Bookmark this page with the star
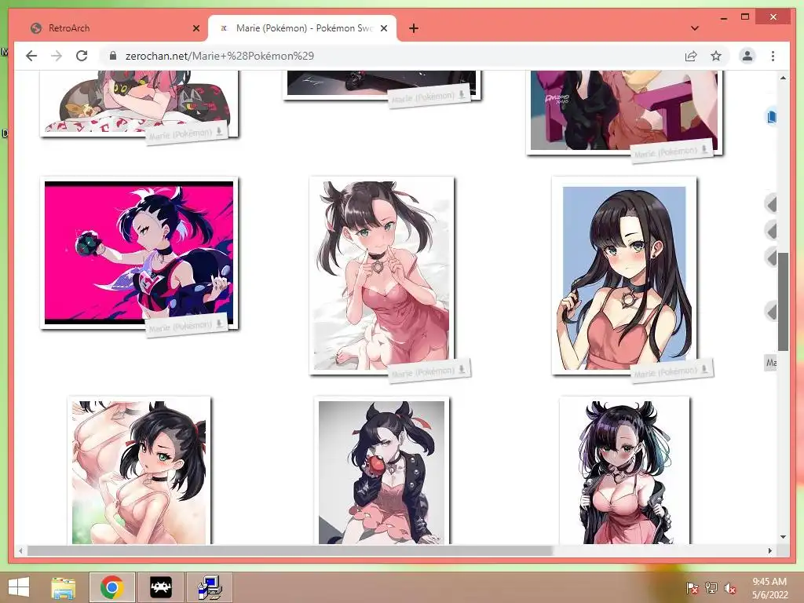Image resolution: width=804 pixels, height=603 pixels. pos(716,56)
